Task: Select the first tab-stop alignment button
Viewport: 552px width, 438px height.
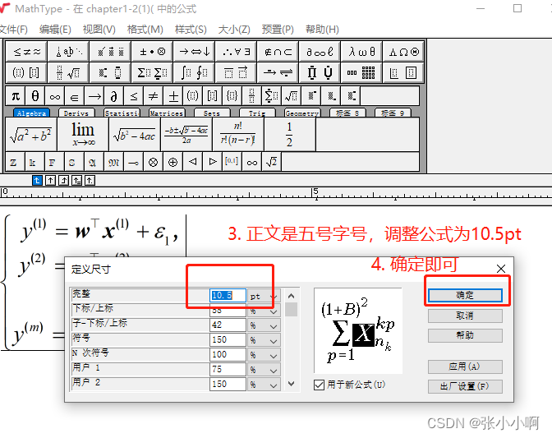Action: pos(37,181)
